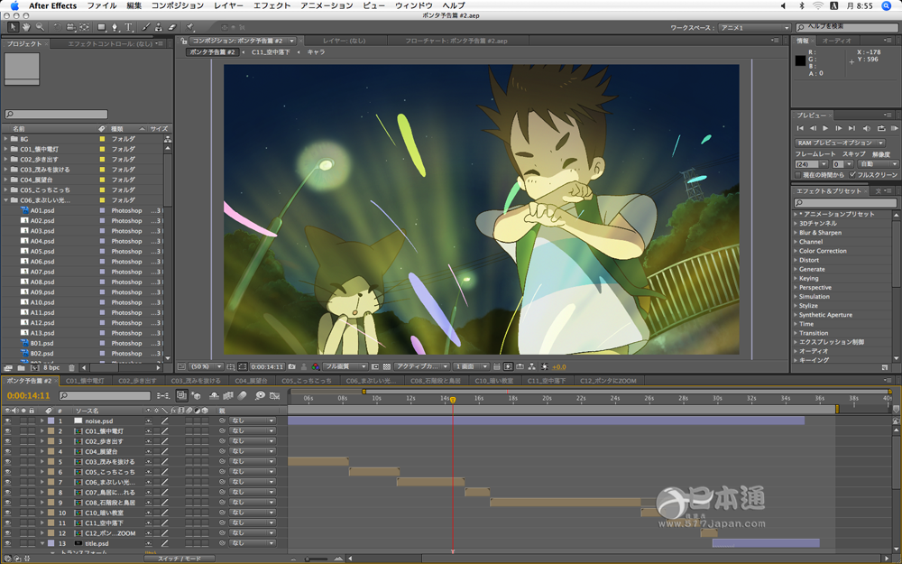Viewport: 902px width, 564px height.
Task: Open the RAM プレビューオプション dropdown
Action: (840, 143)
